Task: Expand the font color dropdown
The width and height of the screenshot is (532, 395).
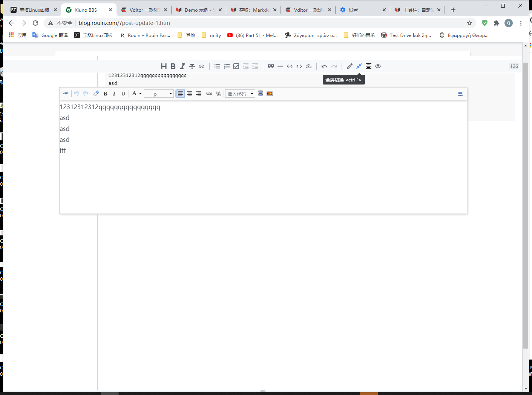Action: 140,93
